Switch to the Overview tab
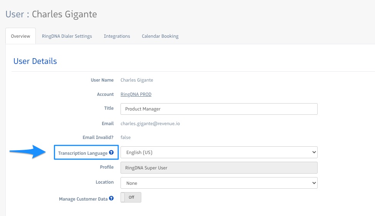 [x=20, y=36]
